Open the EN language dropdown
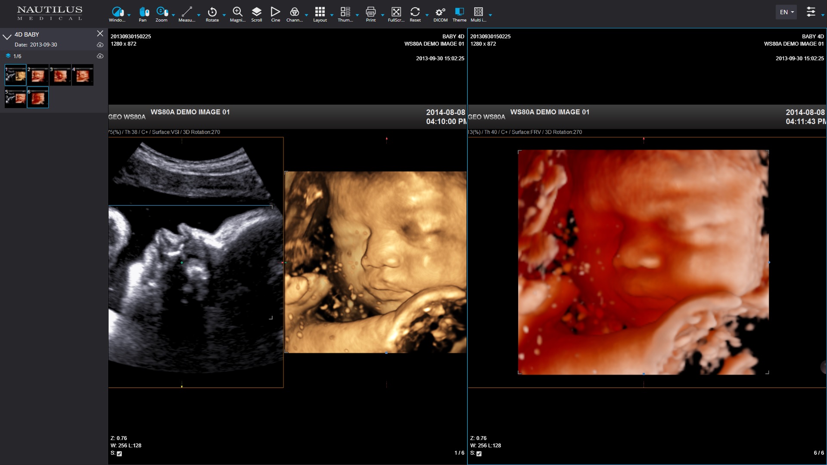This screenshot has height=465, width=827. click(x=786, y=12)
